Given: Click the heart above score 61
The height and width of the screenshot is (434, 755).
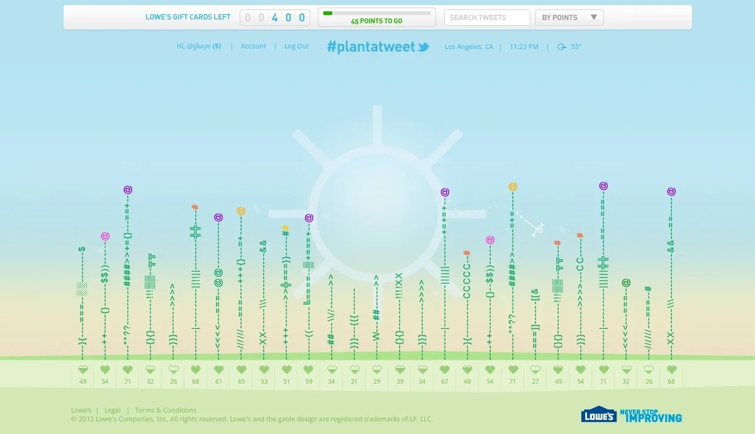Looking at the screenshot, I should pos(218,370).
